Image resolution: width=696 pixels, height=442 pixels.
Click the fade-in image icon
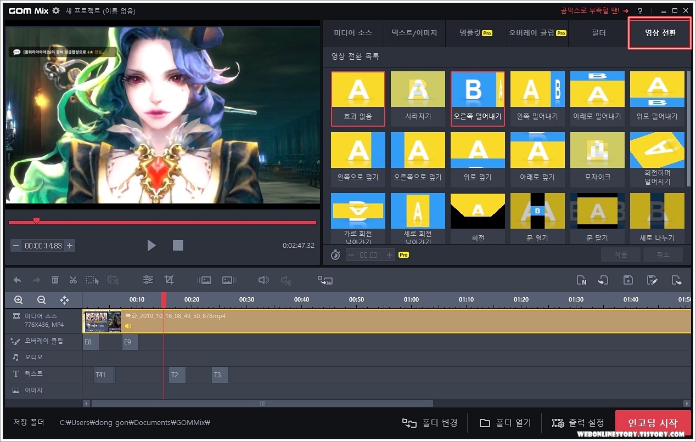pyautogui.click(x=204, y=280)
